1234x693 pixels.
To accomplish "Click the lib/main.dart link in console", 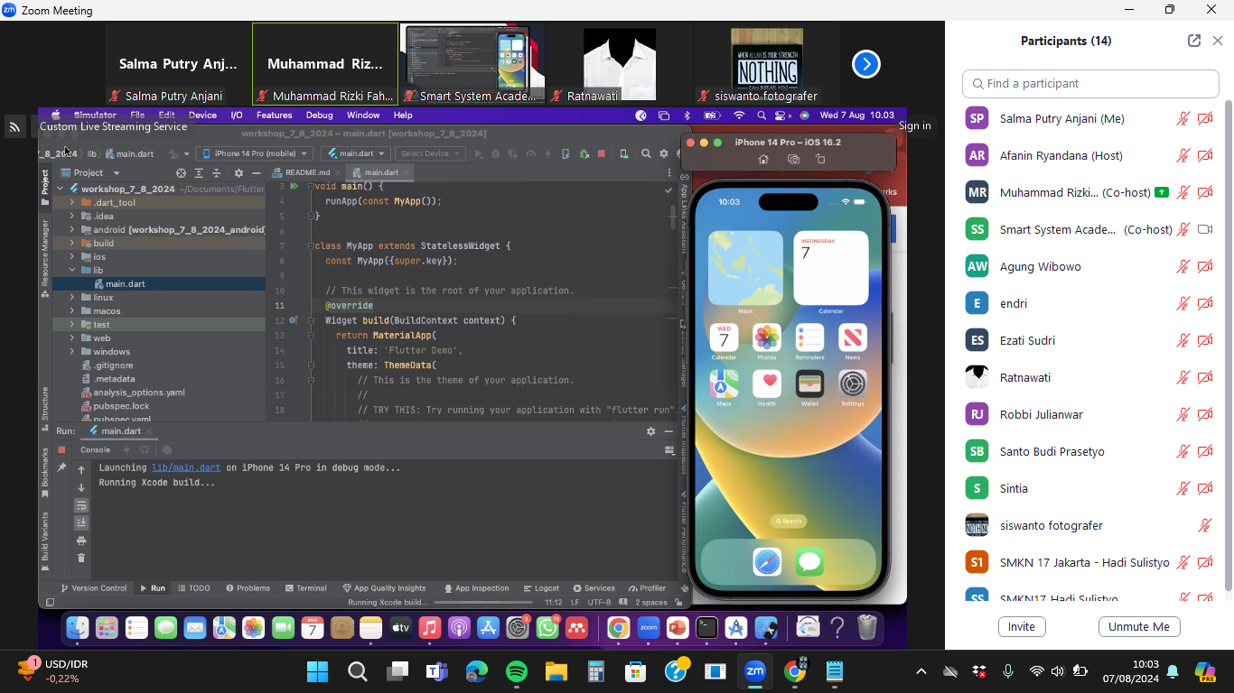I will click(x=186, y=468).
